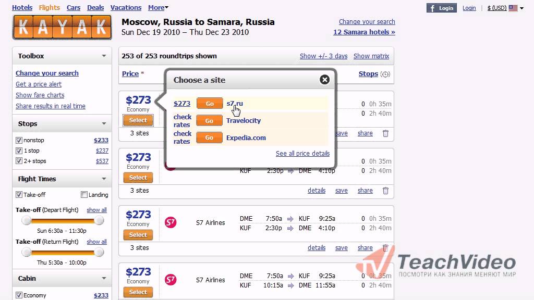
Task: Click Select on the third $273 result
Action: tap(138, 235)
